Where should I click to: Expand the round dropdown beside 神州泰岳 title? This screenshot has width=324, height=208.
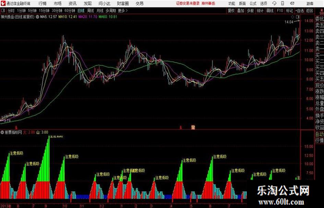pyautogui.click(x=37, y=17)
